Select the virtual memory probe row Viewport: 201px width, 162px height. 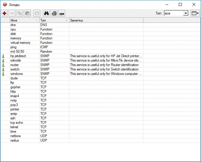(20, 43)
